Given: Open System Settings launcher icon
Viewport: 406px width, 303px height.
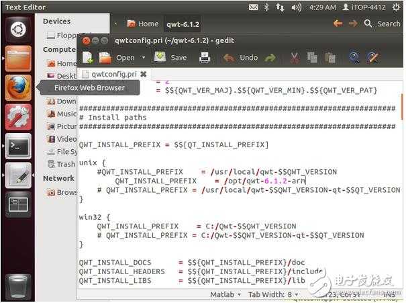Looking at the screenshot, I should click(x=18, y=117).
